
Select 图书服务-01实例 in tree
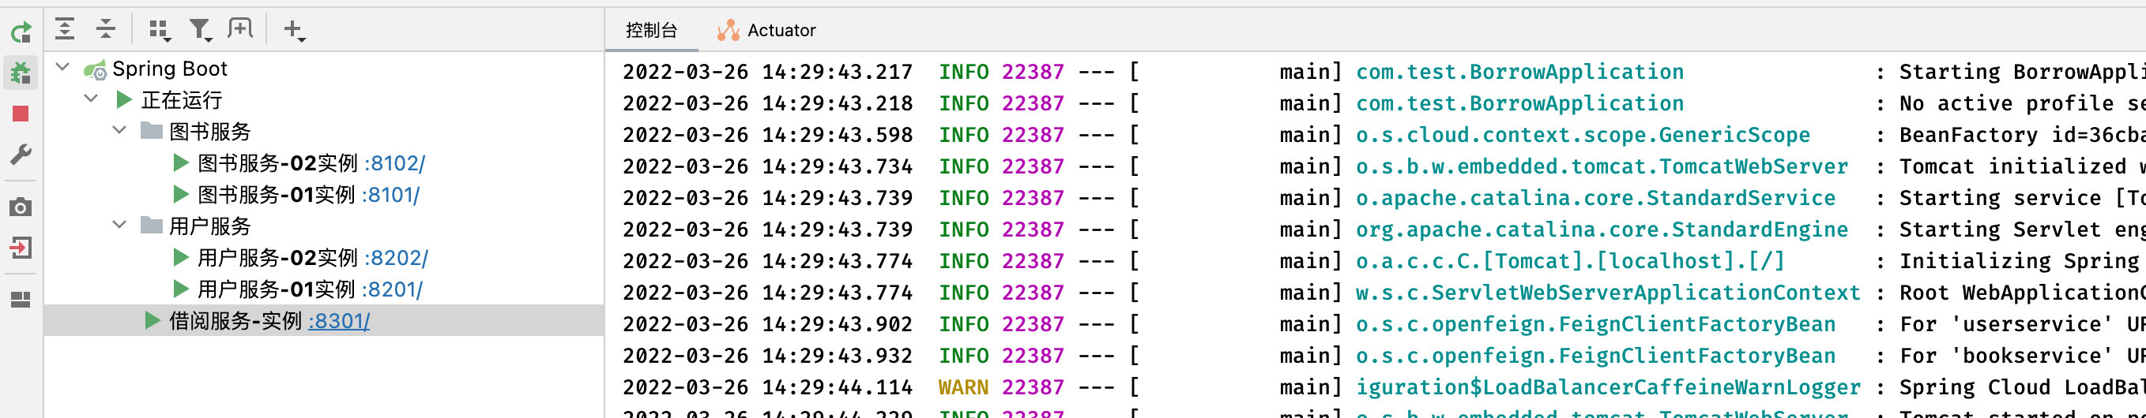pyautogui.click(x=276, y=195)
